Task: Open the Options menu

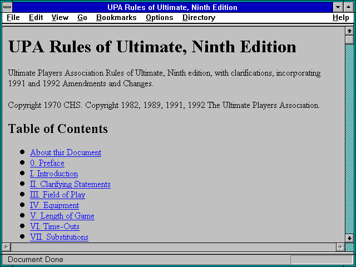Action: [x=160, y=18]
